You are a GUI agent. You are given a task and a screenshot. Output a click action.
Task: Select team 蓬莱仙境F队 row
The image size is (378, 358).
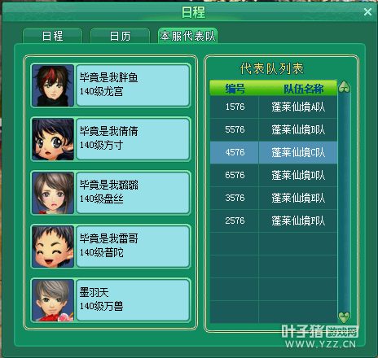[274, 220]
